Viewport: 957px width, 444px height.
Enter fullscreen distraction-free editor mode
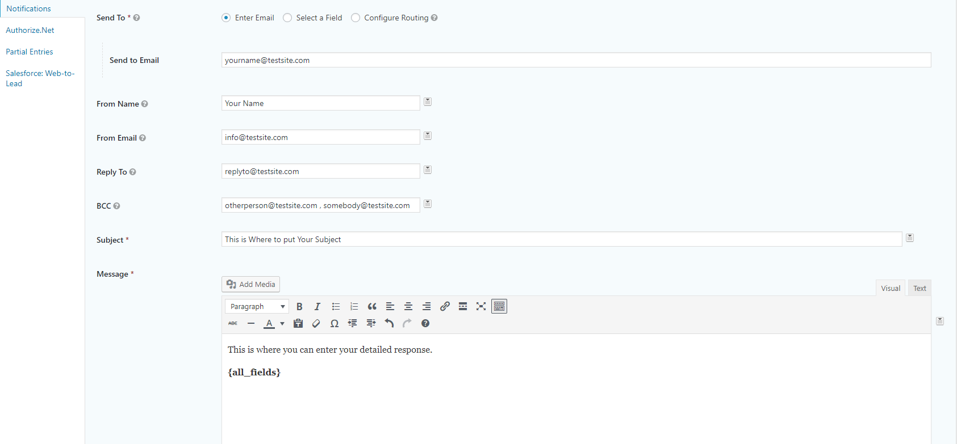coord(481,307)
